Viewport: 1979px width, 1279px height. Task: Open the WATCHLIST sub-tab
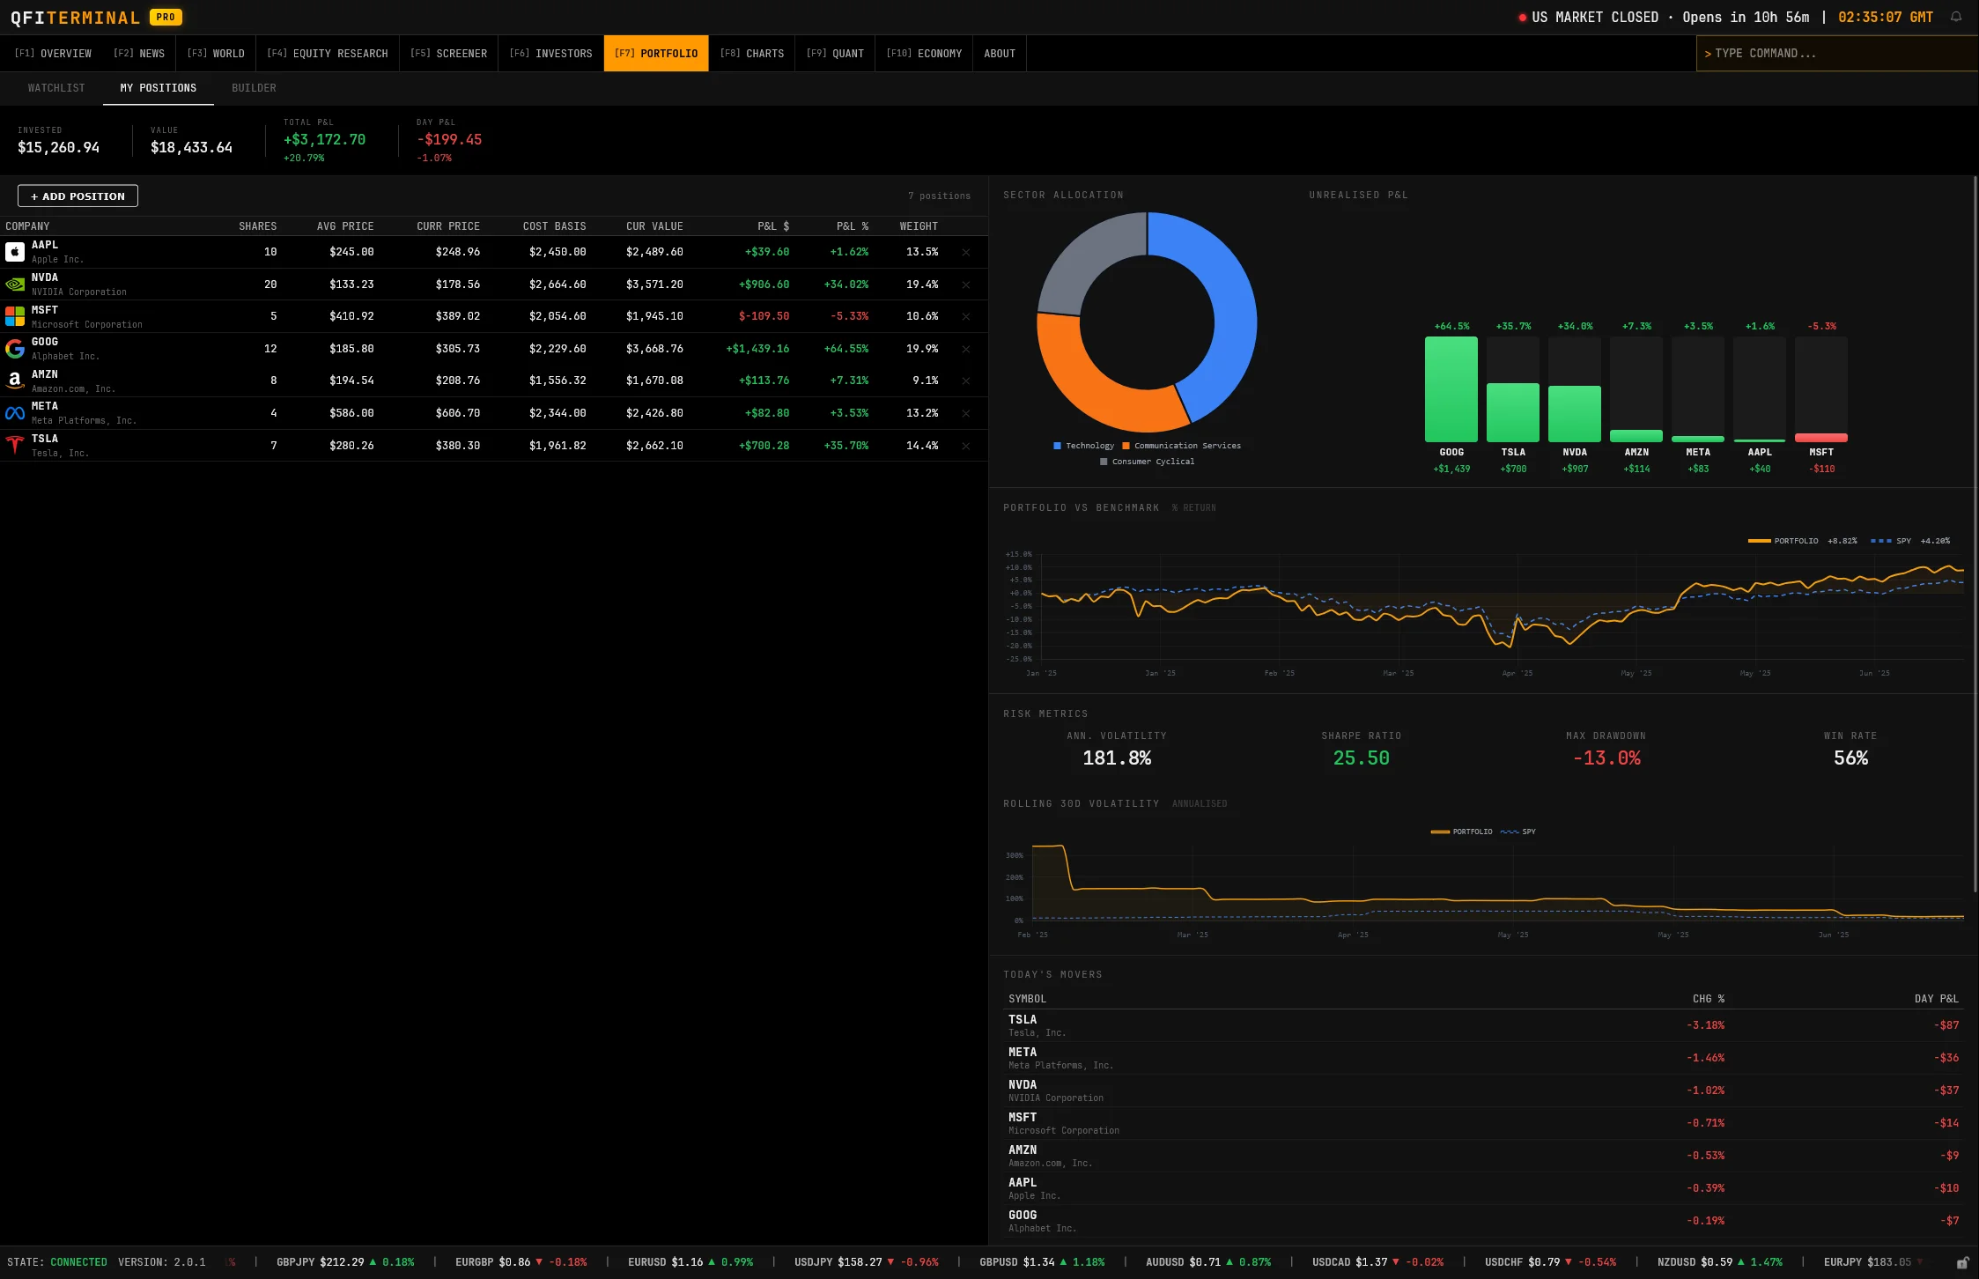56,87
